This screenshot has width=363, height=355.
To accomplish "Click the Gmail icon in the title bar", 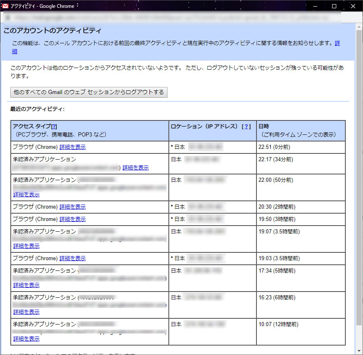I will [x=5, y=6].
